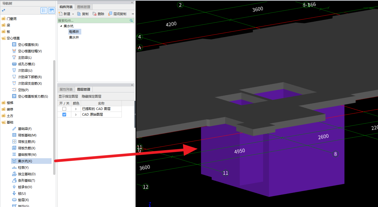
Task: Open the 新建 dropdown arrow
Action: tap(73, 14)
